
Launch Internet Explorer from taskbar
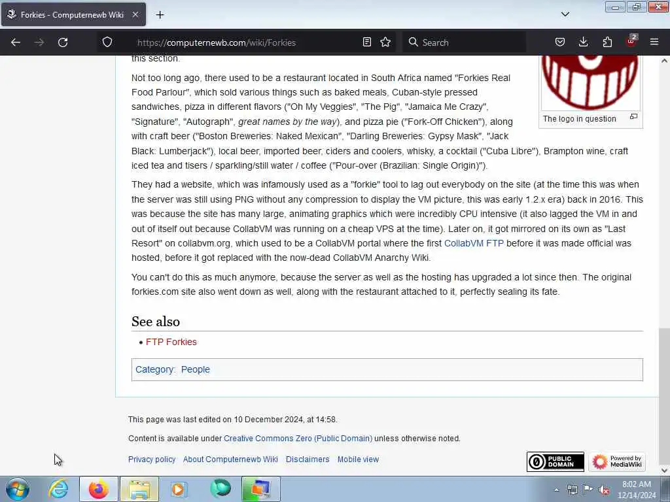tap(58, 489)
